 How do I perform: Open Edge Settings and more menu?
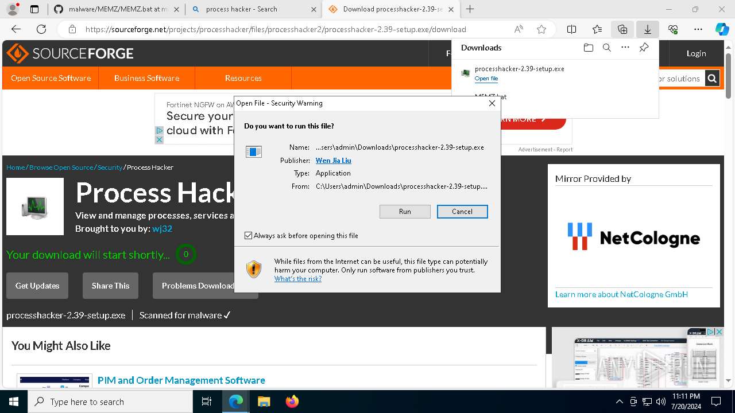point(698,29)
